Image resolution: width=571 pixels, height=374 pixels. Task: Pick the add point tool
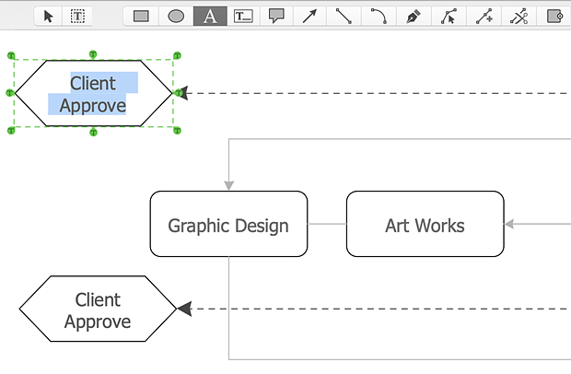point(484,16)
